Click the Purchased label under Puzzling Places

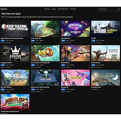pyautogui.click(x=94, y=89)
